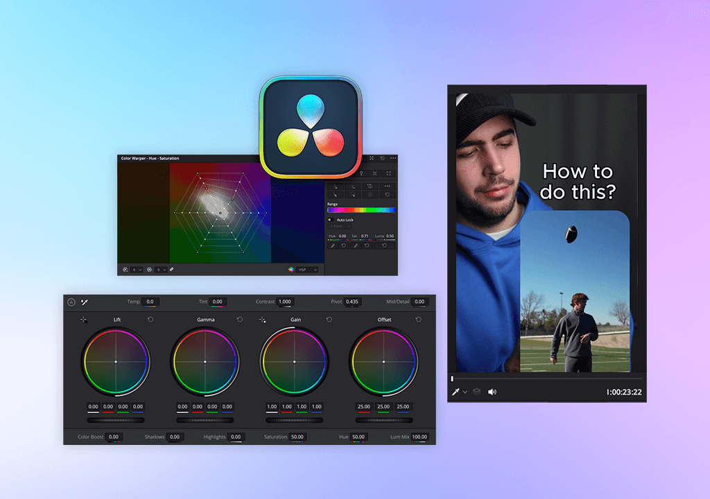Expand the chevron next to viewer eyedropper
The height and width of the screenshot is (499, 710).
(465, 392)
